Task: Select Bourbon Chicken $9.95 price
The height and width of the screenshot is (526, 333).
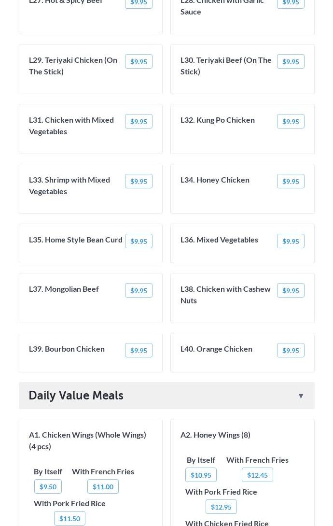Action: click(x=139, y=351)
